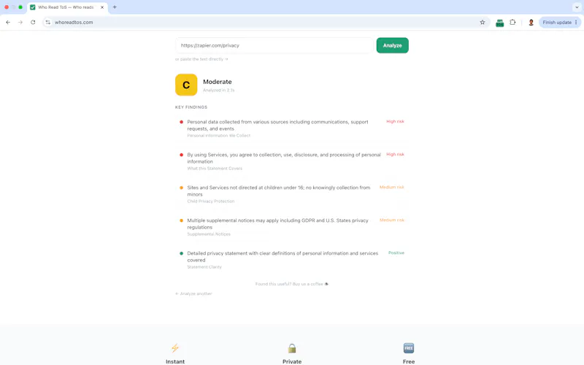This screenshot has width=584, height=365.
Task: Click the lightning bolt Instant icon
Action: click(175, 348)
